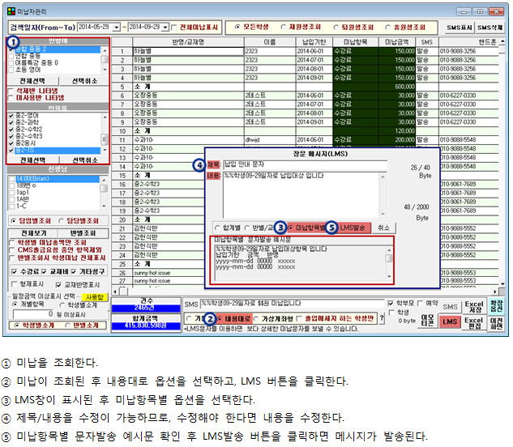The width and height of the screenshot is (513, 447).
Task: Check the 1A반 teacher list item
Action: pos(12,199)
